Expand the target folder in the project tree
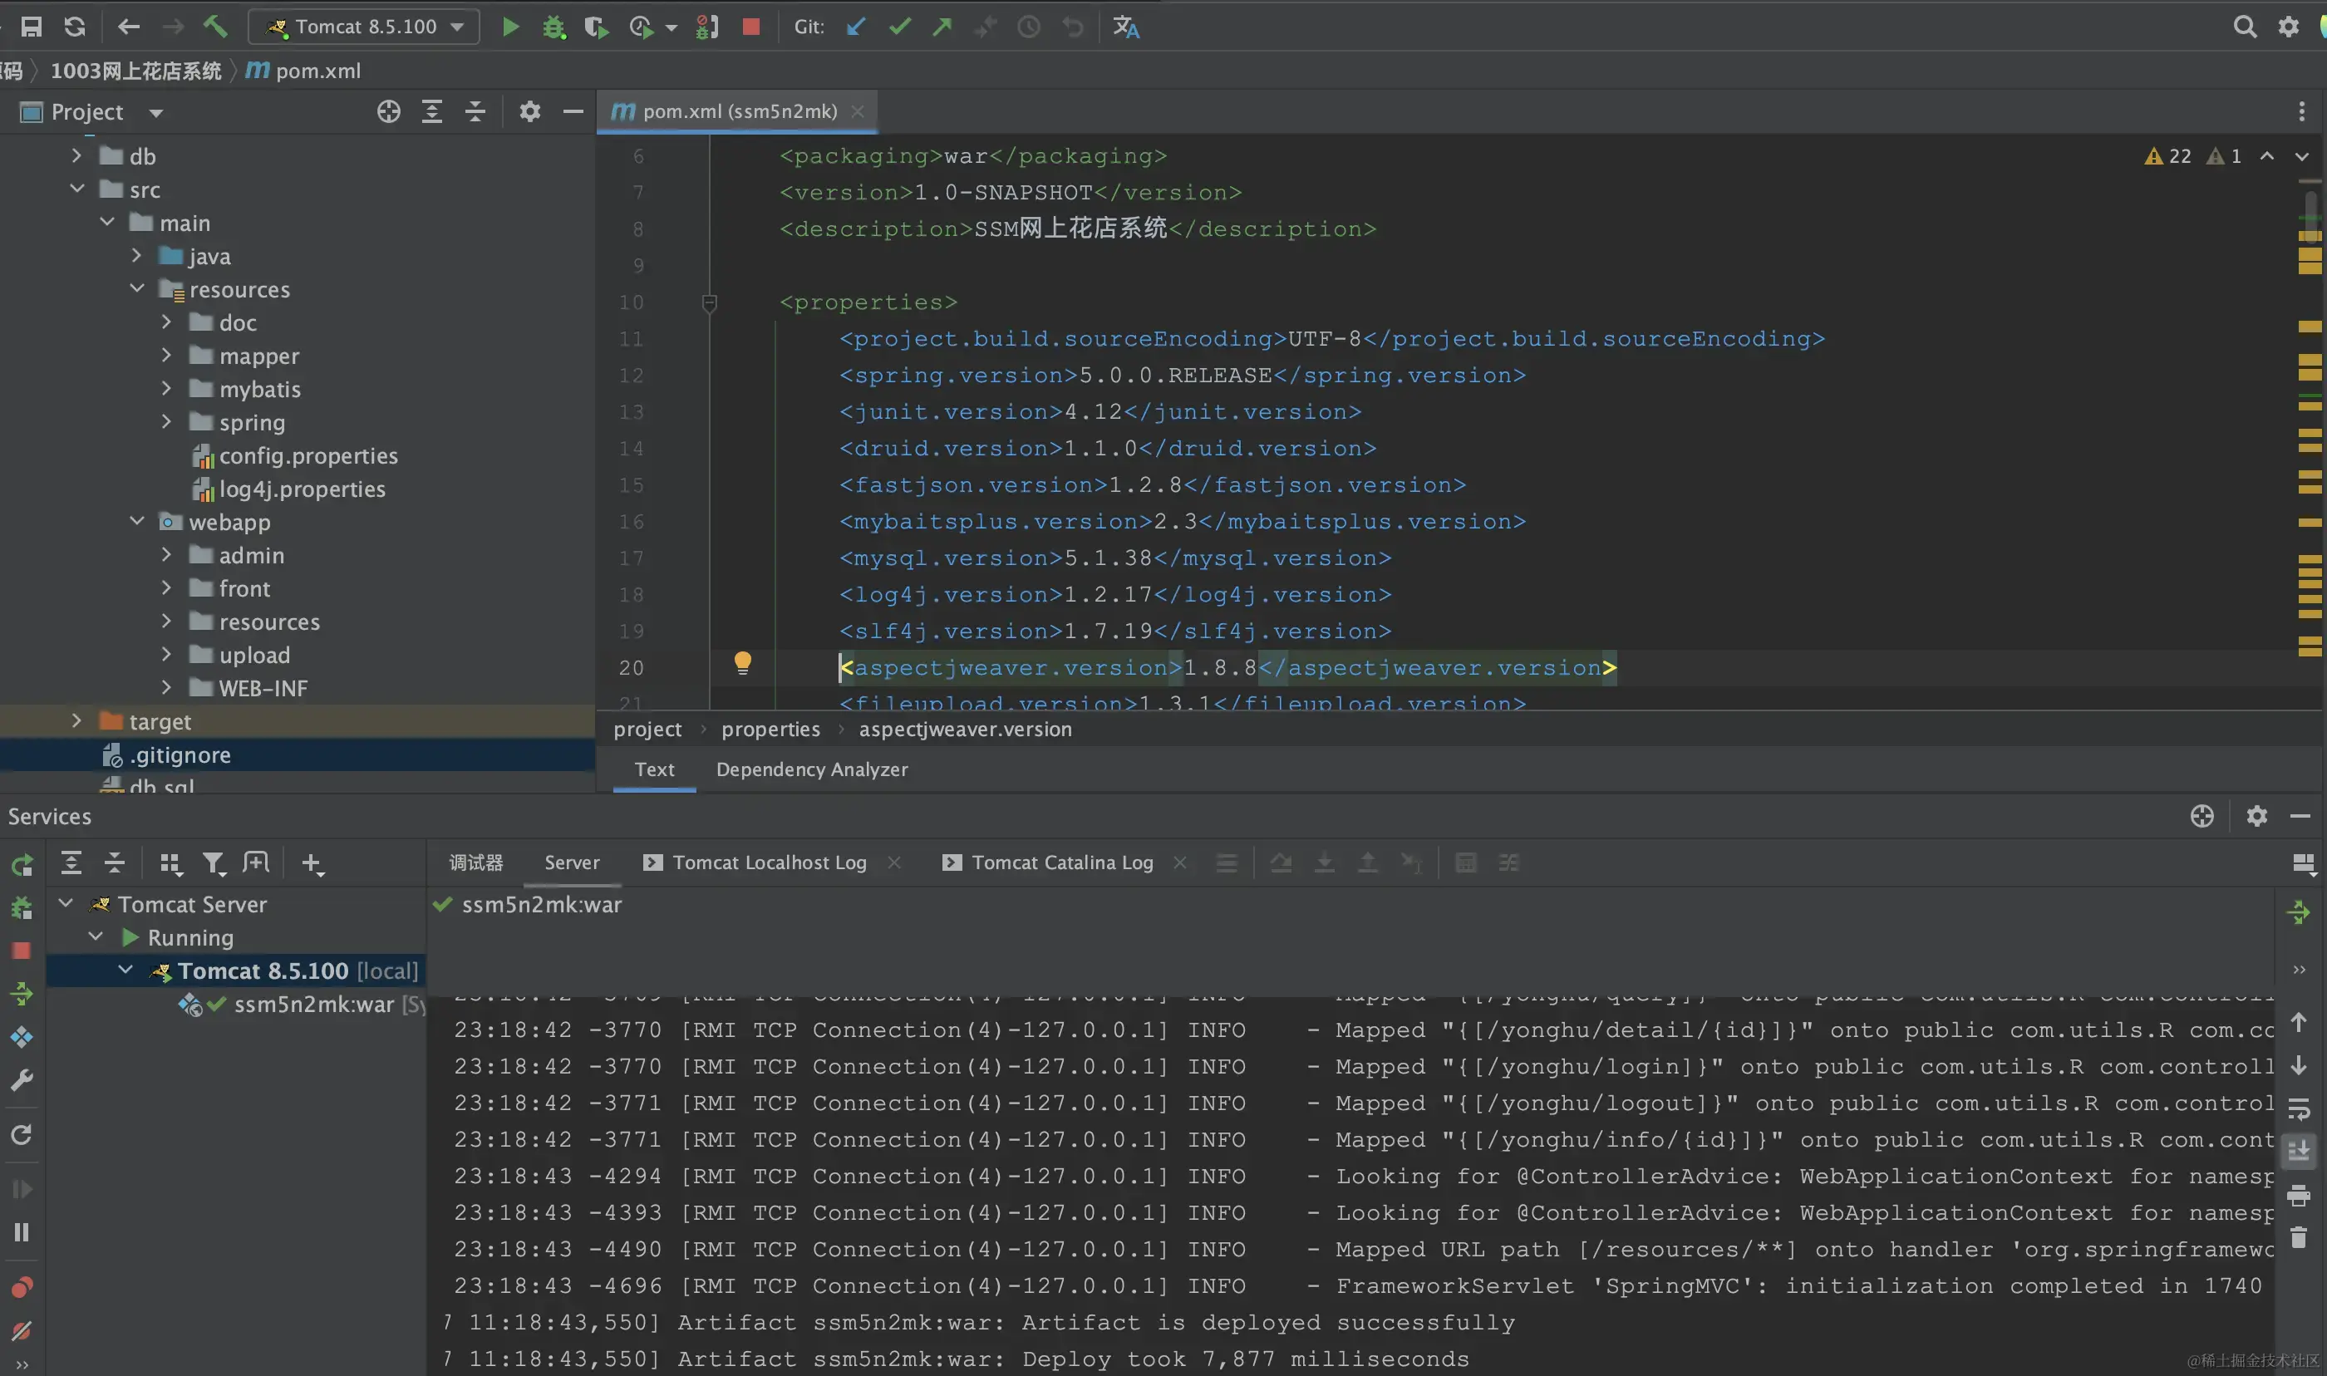This screenshot has height=1376, width=2327. (x=77, y=720)
